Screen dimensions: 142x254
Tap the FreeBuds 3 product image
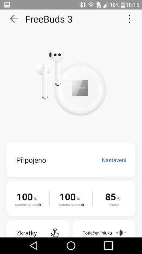tap(71, 82)
